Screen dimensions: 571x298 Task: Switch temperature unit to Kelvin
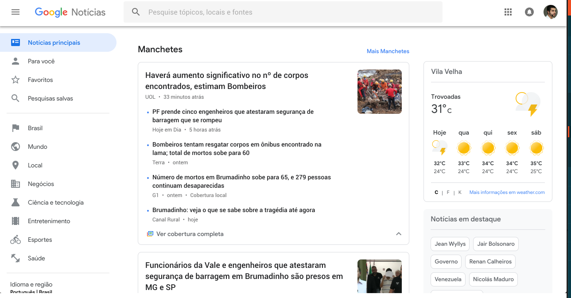(x=460, y=193)
